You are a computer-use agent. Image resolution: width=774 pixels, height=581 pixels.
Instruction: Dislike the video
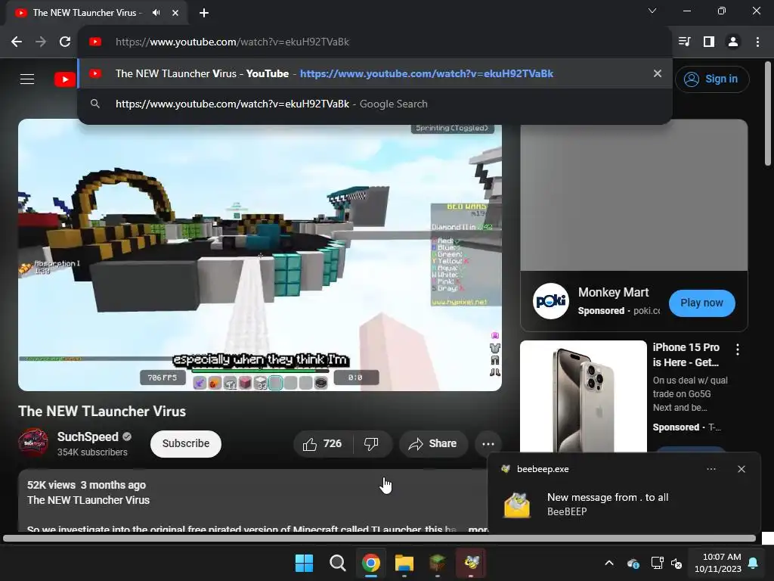(x=372, y=444)
